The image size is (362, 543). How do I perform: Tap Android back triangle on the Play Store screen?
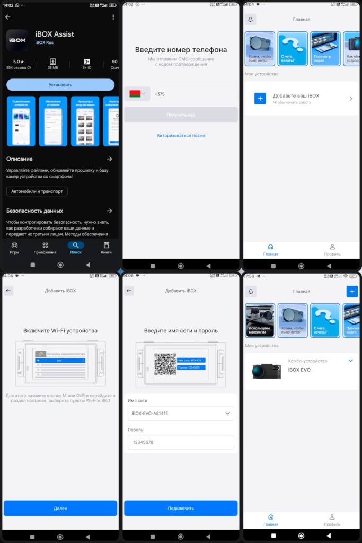click(88, 265)
